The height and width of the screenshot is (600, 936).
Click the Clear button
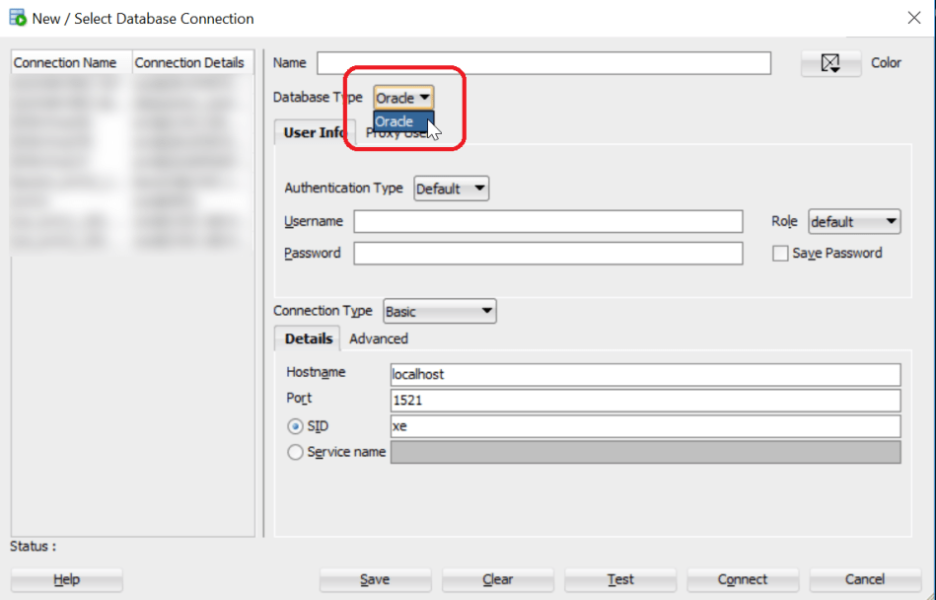click(x=498, y=579)
